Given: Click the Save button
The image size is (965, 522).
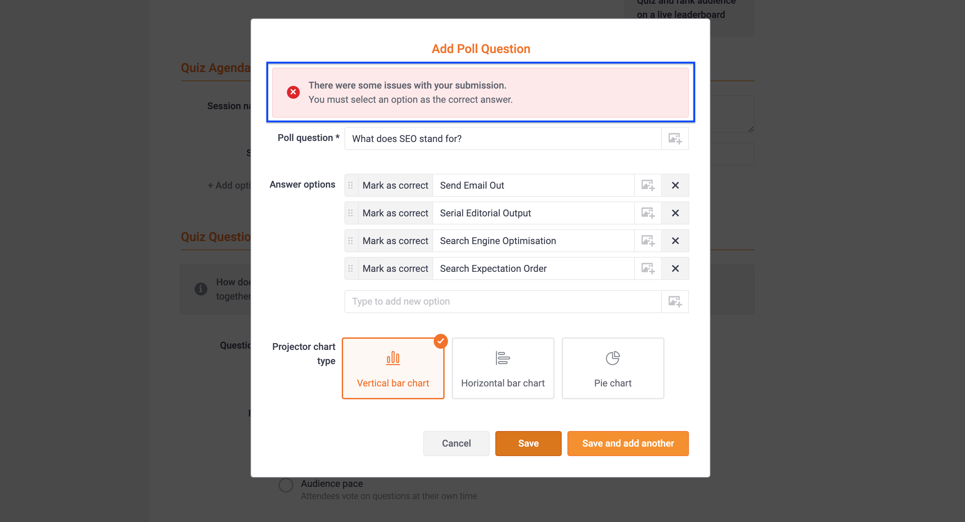Looking at the screenshot, I should [528, 443].
